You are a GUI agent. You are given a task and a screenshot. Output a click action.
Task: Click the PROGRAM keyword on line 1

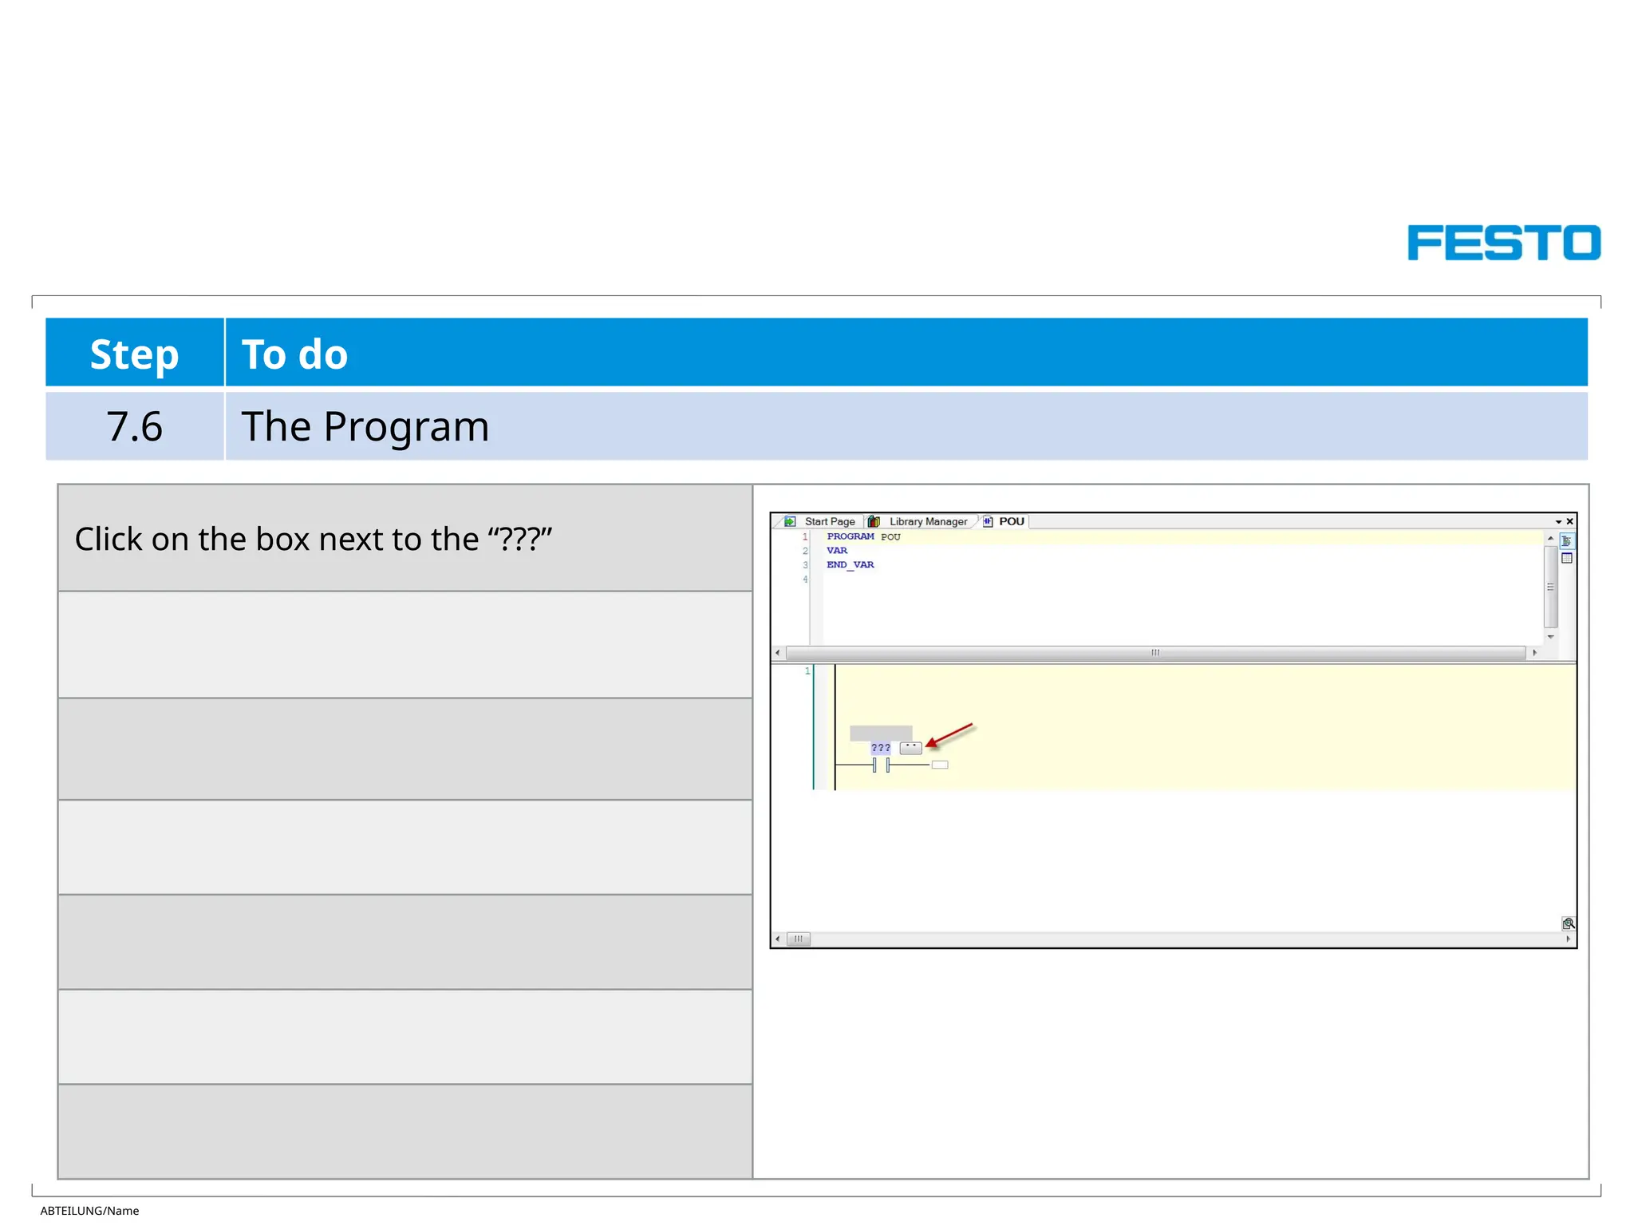(x=851, y=536)
